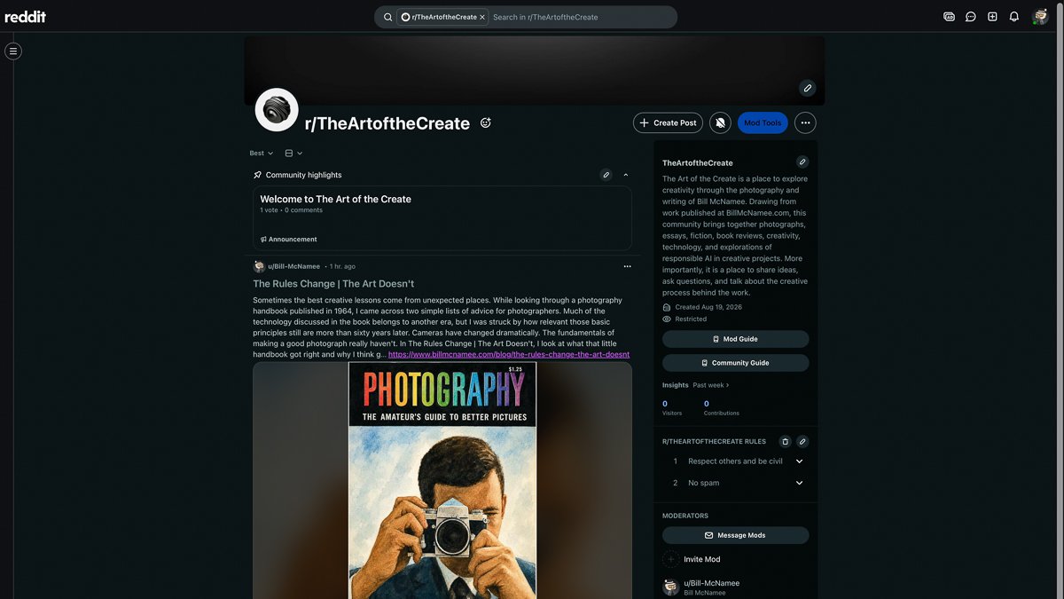Toggle the muted community notification bell
This screenshot has height=599, width=1064.
720,122
